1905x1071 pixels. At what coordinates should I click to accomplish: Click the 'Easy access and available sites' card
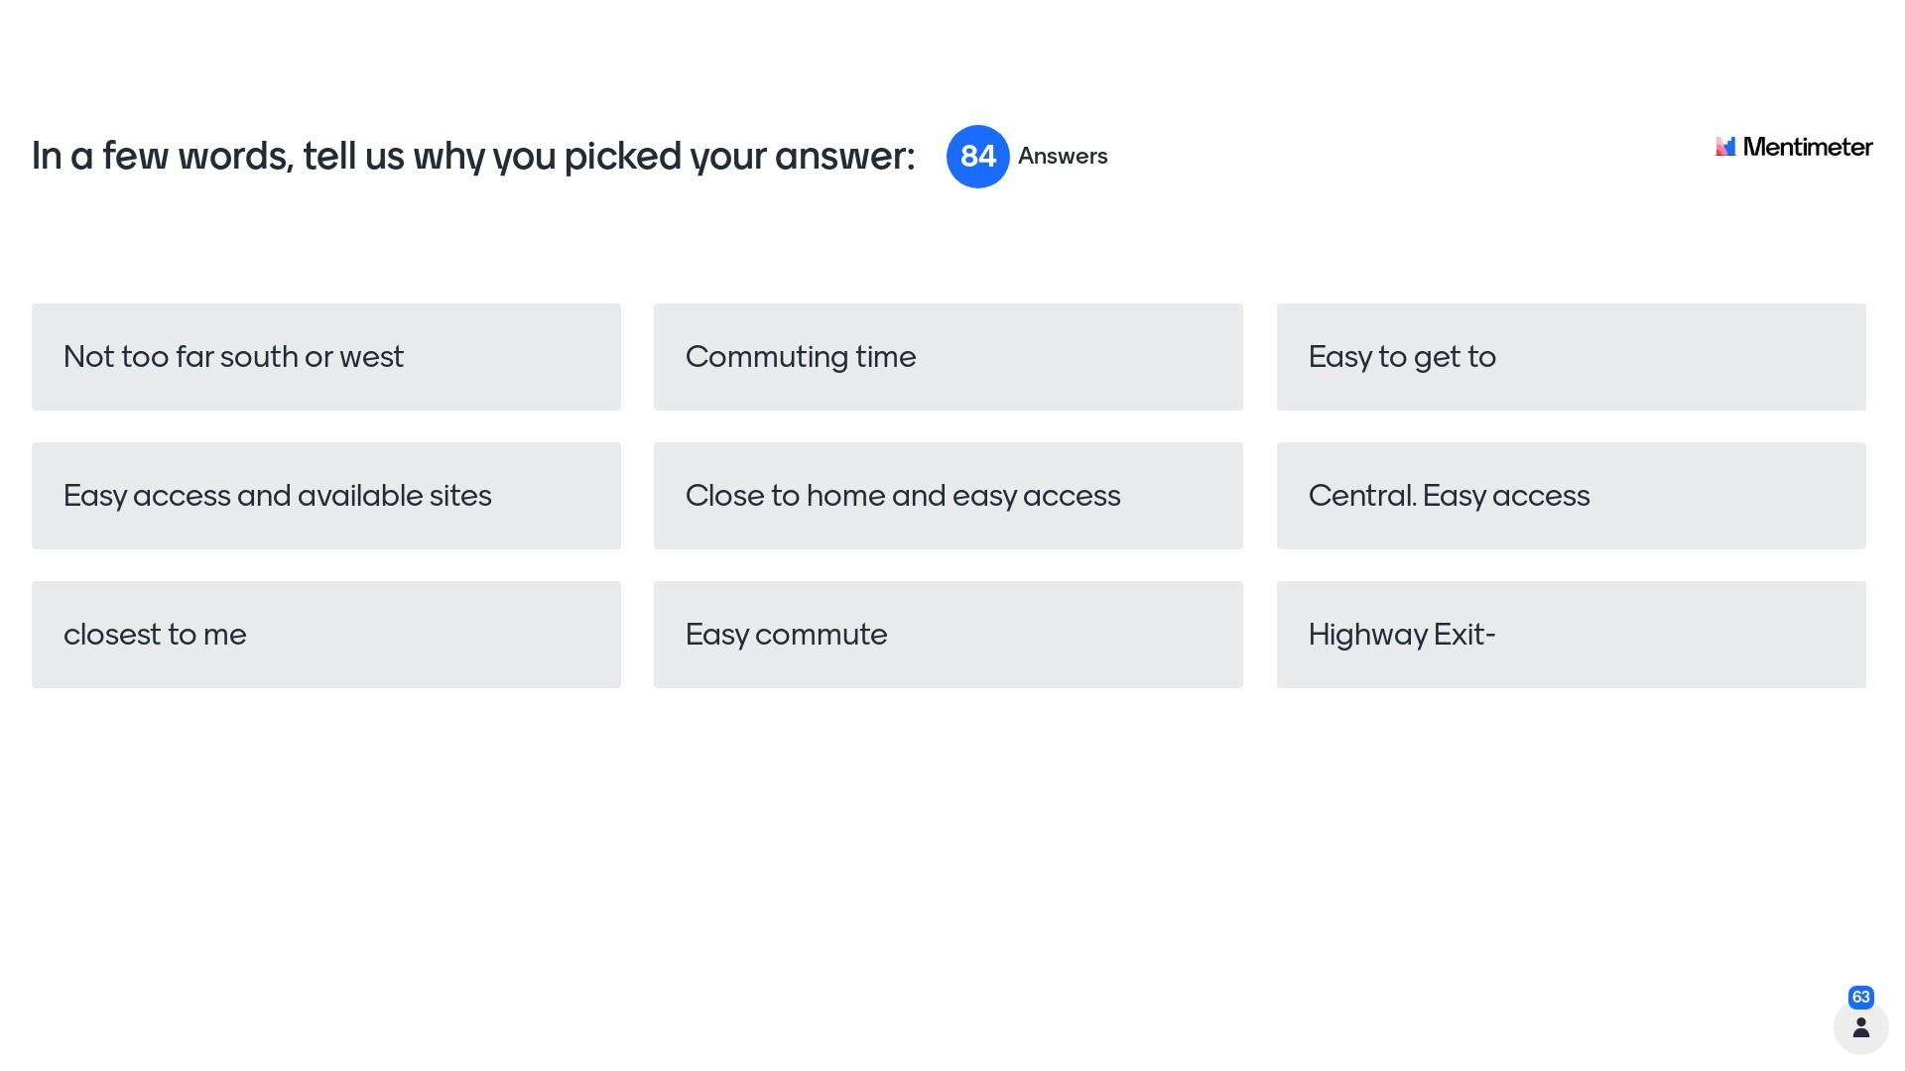326,496
